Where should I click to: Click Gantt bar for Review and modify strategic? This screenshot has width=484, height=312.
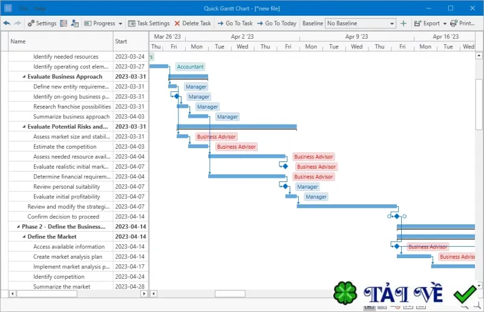click(x=347, y=206)
